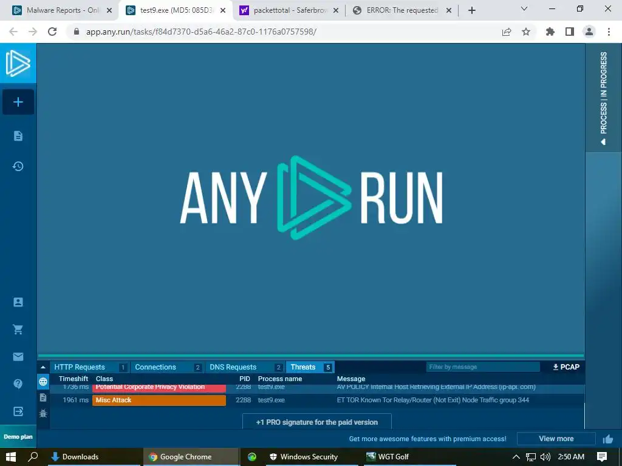The image size is (622, 466).
Task: Close the packettotal browser tab
Action: pos(336,11)
